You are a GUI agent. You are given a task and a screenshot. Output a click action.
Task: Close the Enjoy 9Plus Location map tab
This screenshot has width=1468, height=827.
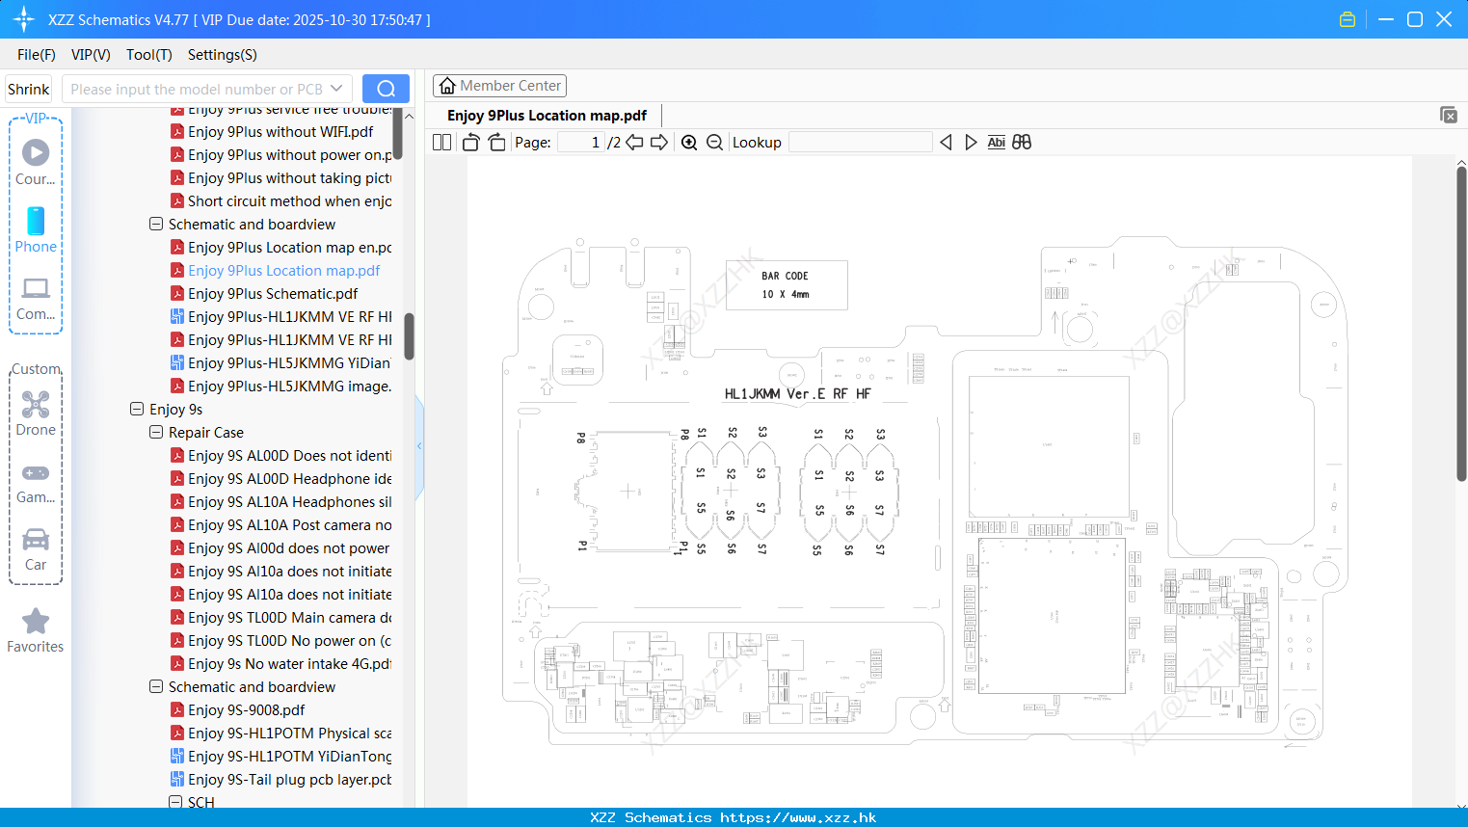coord(1448,115)
